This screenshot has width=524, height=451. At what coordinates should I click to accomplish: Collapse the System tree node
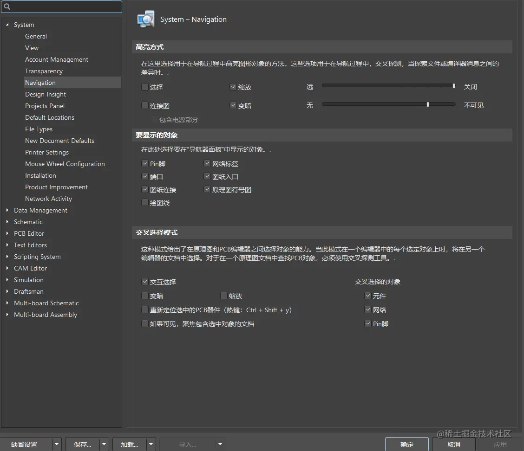pos(7,25)
